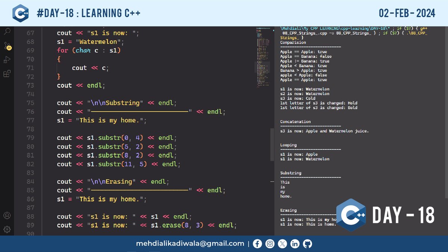
Task: Click line number 88 in the gutter
Action: click(x=30, y=217)
